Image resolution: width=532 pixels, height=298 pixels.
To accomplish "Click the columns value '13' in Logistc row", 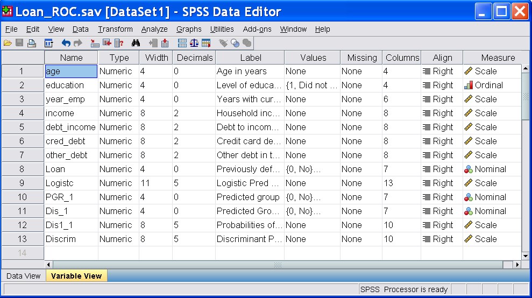I will point(402,183).
